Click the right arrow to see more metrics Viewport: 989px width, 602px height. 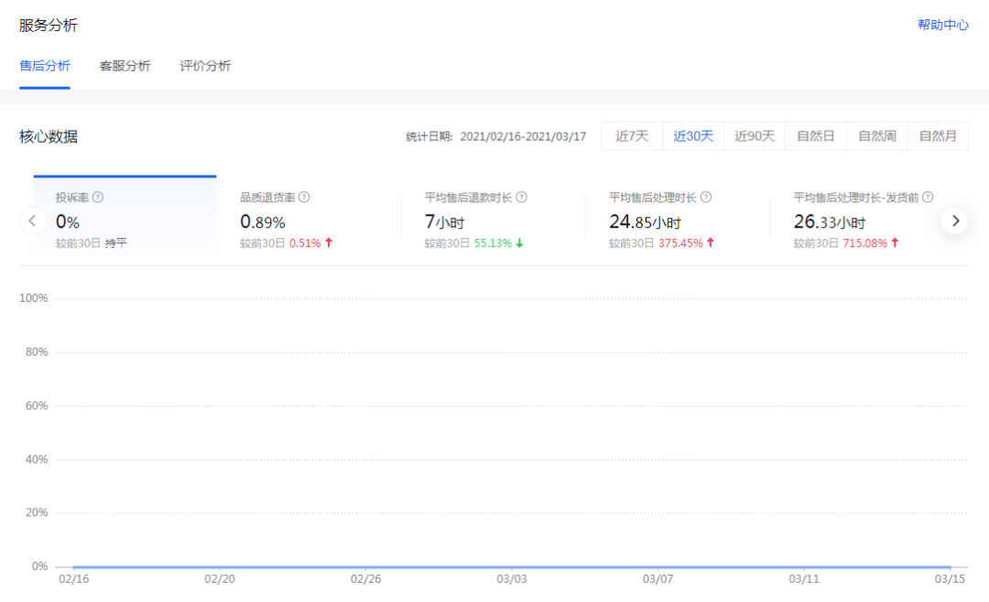955,220
